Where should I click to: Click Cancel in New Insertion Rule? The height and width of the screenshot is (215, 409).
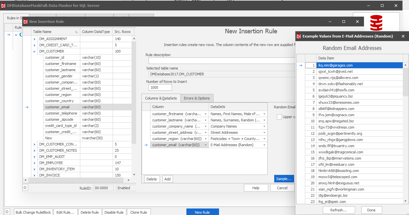pyautogui.click(x=282, y=188)
